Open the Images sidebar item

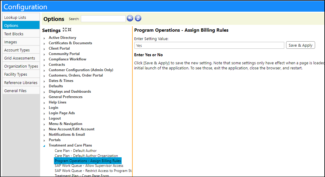coord(21,42)
